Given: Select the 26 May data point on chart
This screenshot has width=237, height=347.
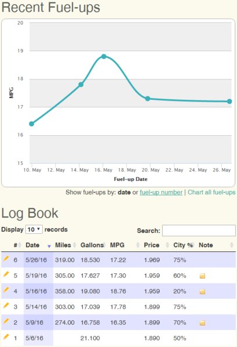Looking at the screenshot, I should click(229, 102).
